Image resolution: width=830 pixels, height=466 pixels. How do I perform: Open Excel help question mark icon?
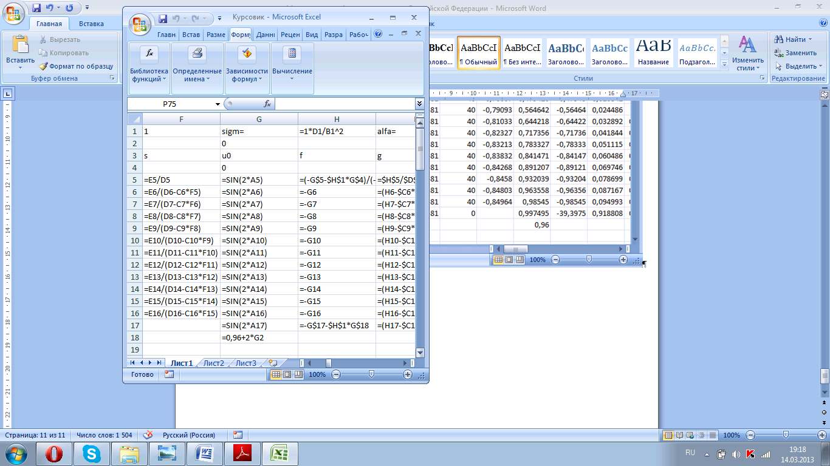tap(379, 34)
